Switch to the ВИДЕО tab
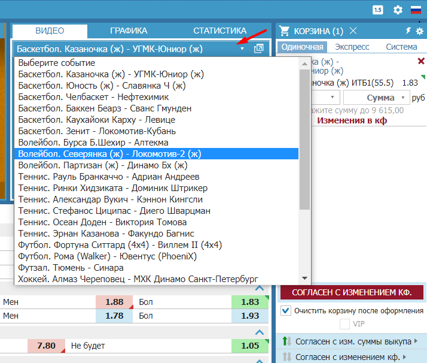Image resolution: width=427 pixels, height=363 pixels. [50, 31]
